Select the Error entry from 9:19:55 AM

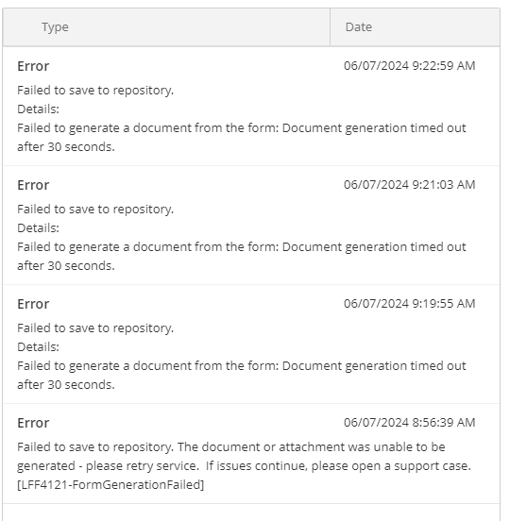[251, 344]
